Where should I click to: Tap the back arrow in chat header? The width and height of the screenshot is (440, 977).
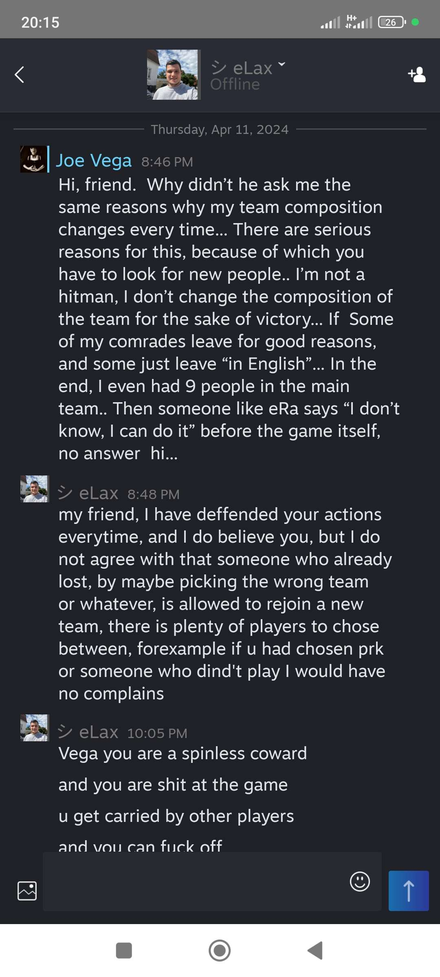[x=19, y=74]
